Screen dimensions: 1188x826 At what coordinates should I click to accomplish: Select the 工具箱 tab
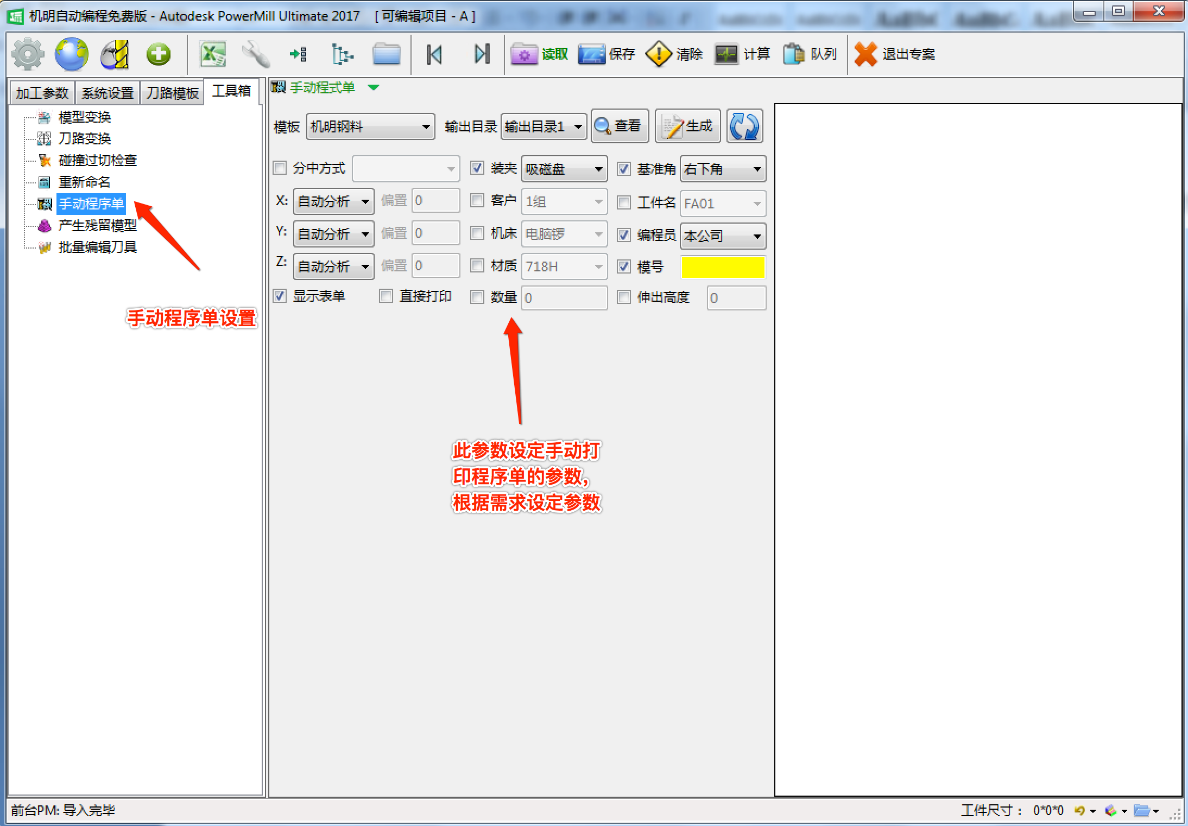231,91
